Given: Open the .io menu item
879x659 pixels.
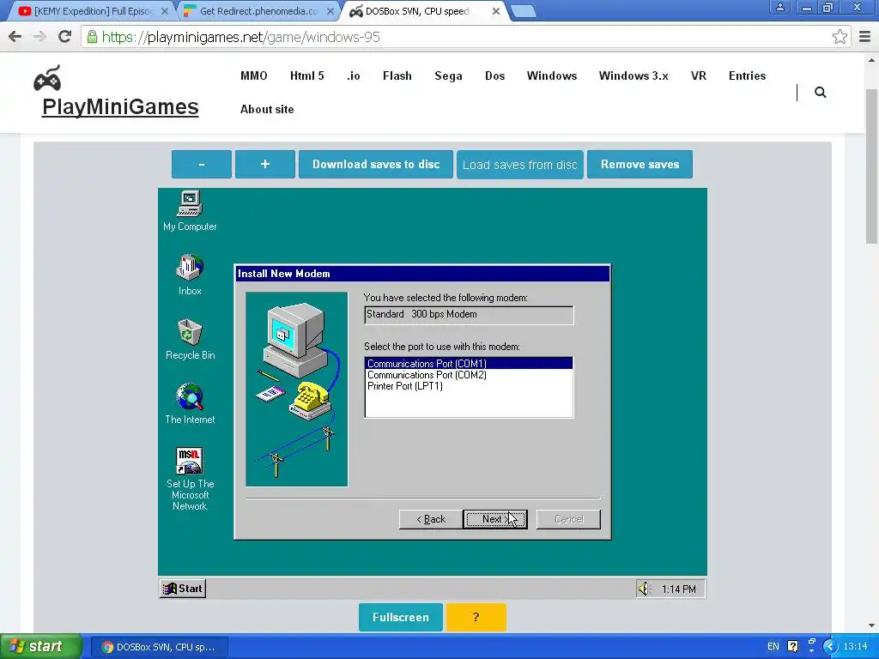Looking at the screenshot, I should [353, 76].
